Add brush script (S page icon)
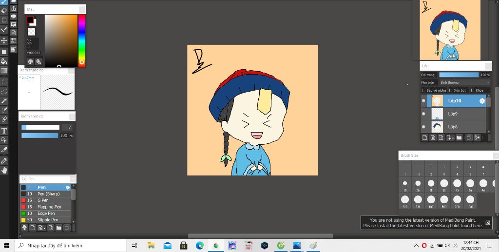 (x=51, y=228)
